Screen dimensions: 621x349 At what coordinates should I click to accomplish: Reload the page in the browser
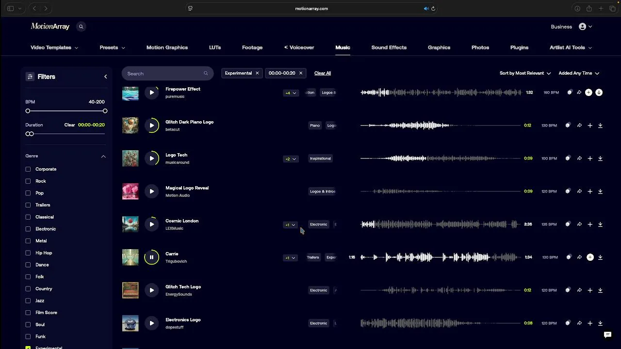(433, 9)
